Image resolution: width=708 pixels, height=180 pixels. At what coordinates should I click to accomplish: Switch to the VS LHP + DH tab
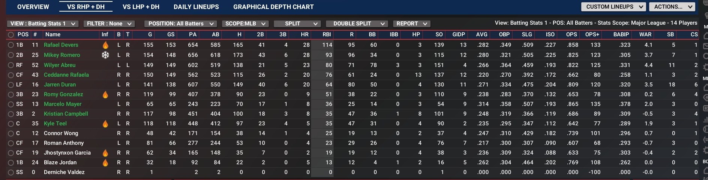[x=141, y=7]
